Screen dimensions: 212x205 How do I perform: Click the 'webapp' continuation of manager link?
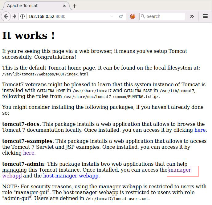(x=12, y=176)
